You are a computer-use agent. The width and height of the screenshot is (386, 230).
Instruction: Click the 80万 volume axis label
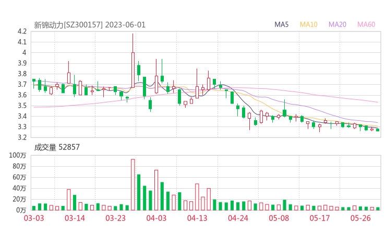[x=19, y=166]
